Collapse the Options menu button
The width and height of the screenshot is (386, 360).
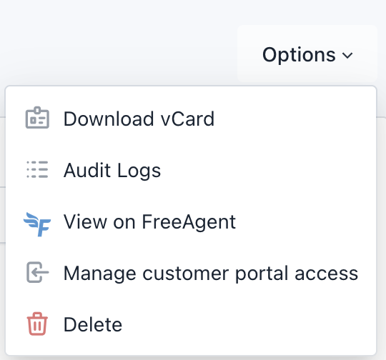click(x=307, y=54)
